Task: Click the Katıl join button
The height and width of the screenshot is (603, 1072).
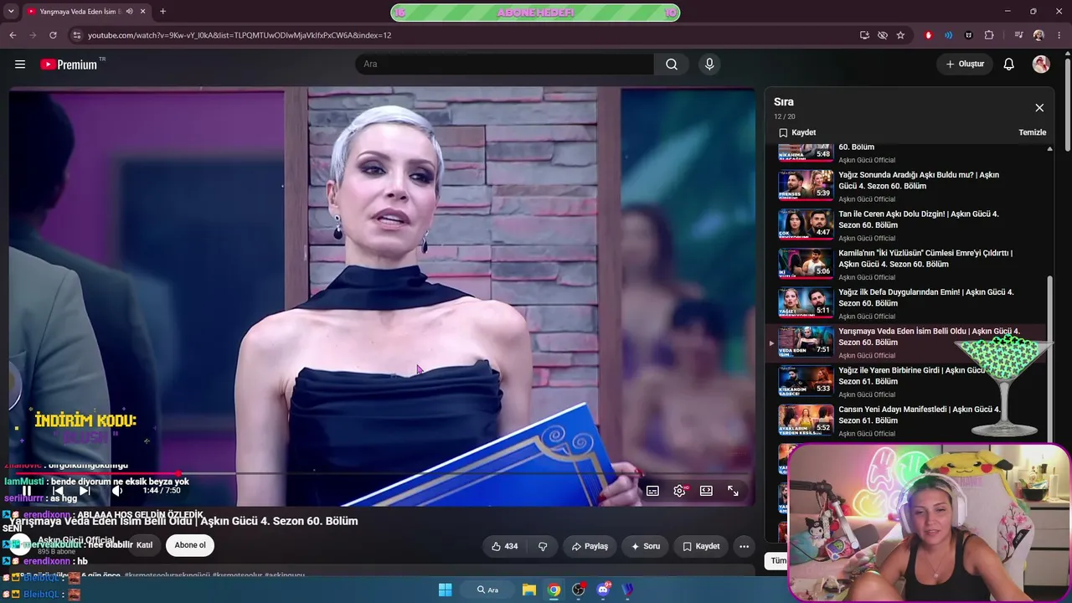Action: point(144,545)
